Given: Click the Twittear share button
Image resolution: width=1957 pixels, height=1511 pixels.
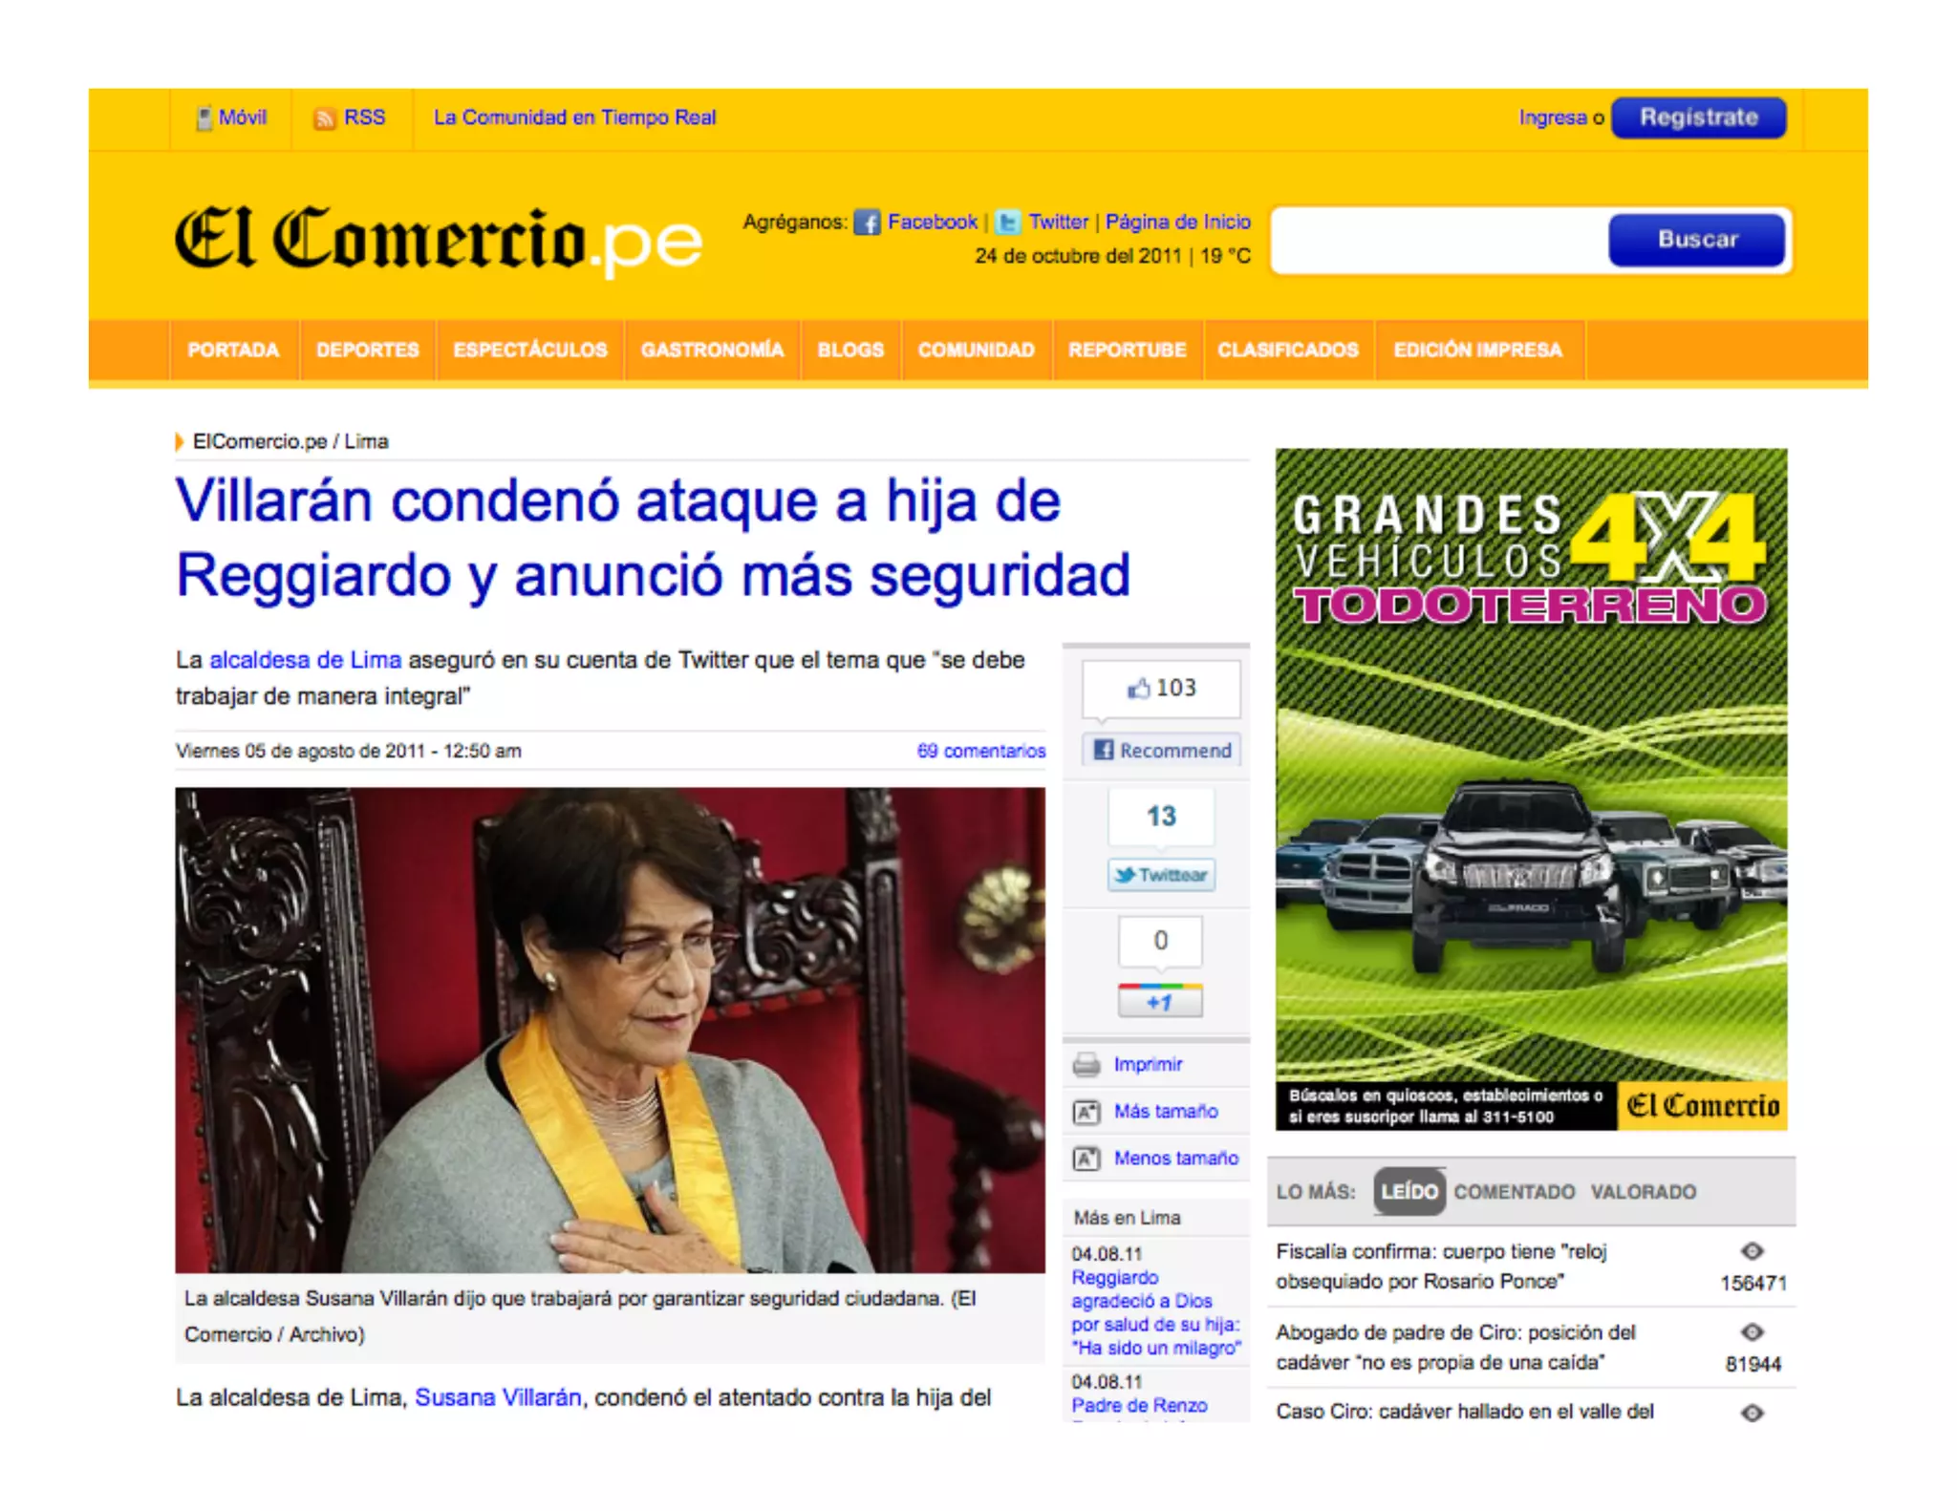Looking at the screenshot, I should point(1161,875).
